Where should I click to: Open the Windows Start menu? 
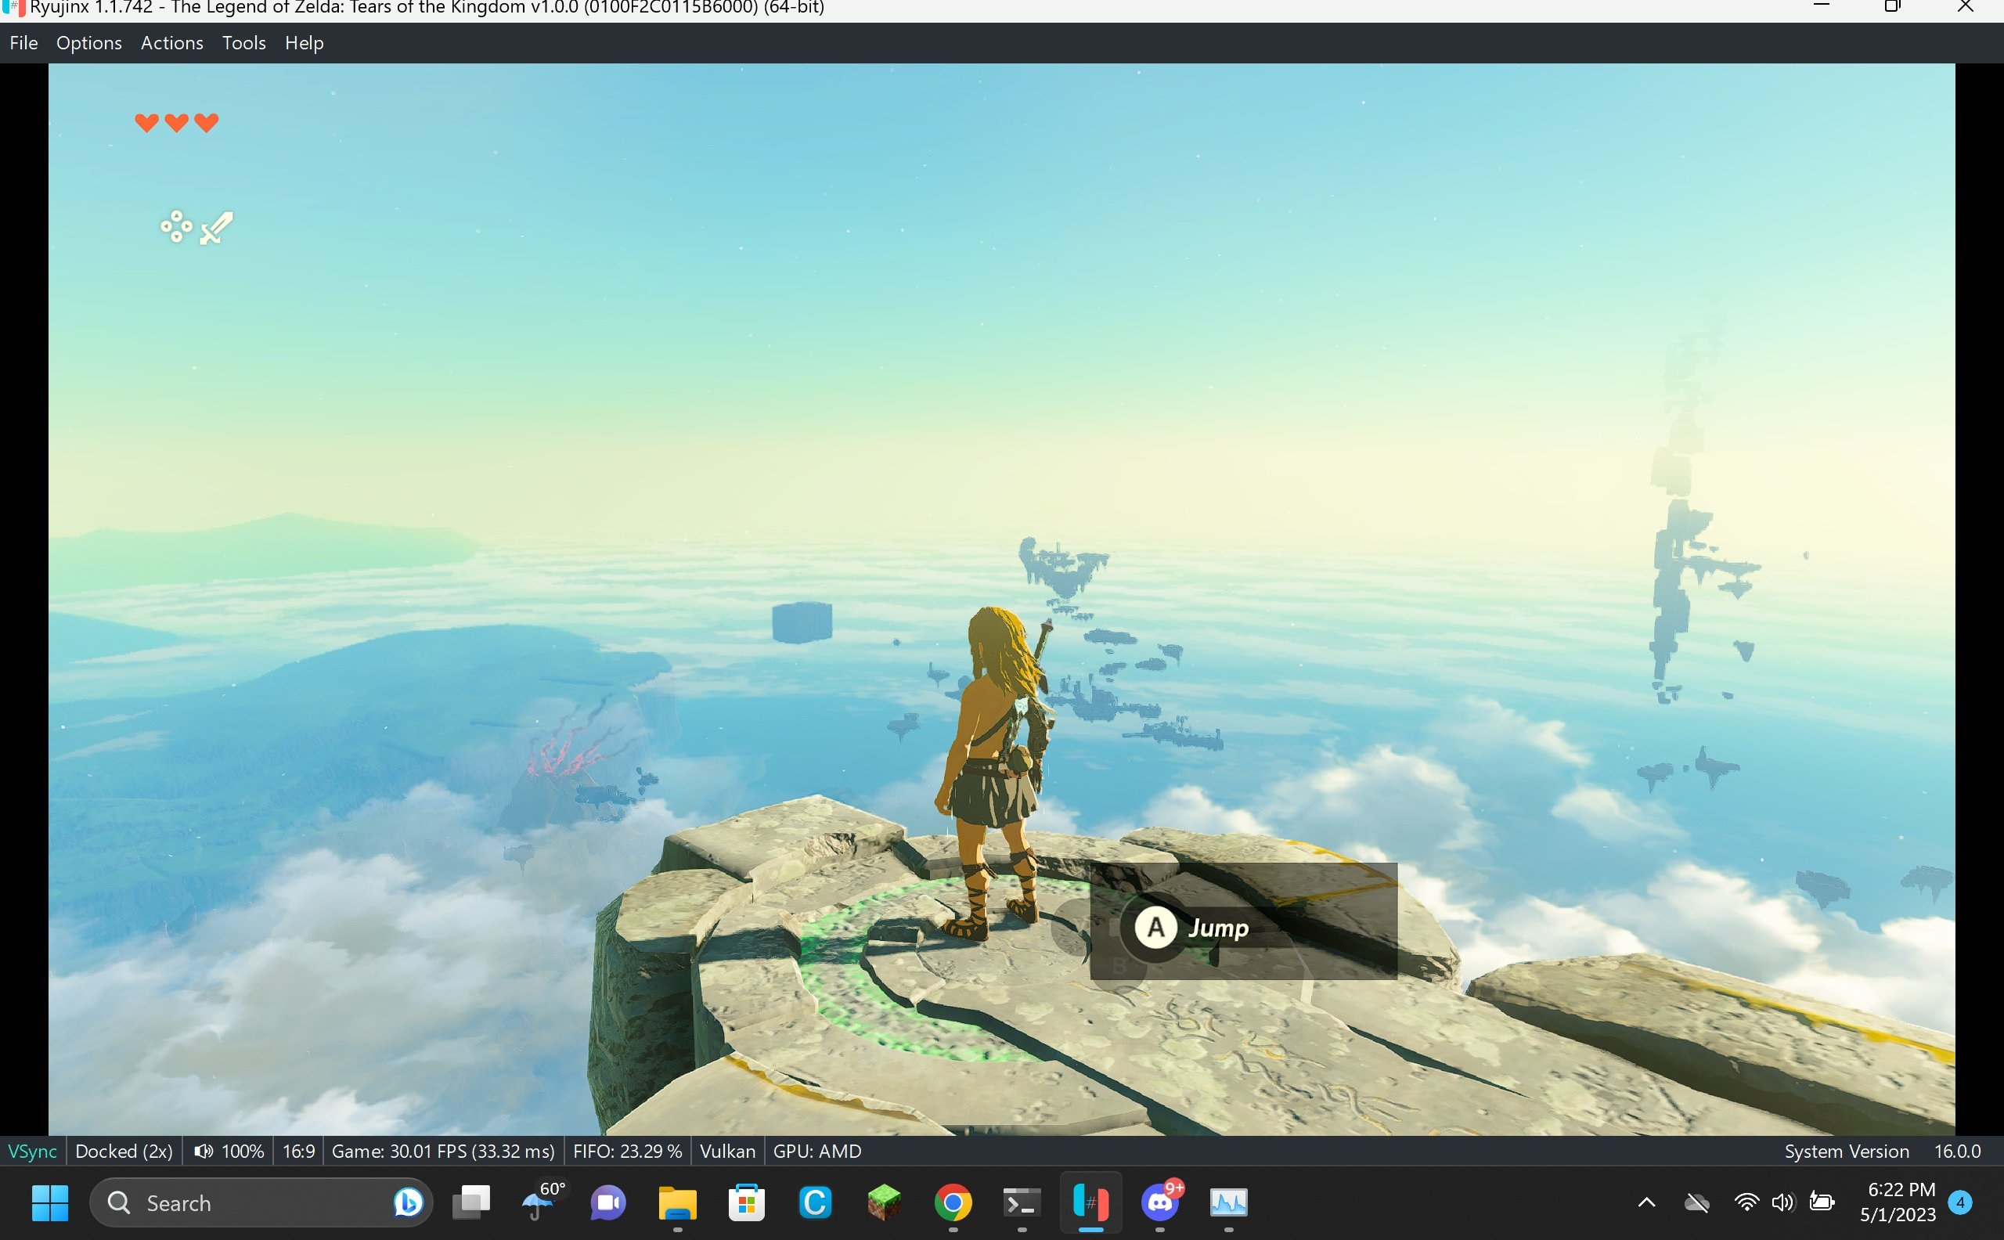pos(50,1203)
